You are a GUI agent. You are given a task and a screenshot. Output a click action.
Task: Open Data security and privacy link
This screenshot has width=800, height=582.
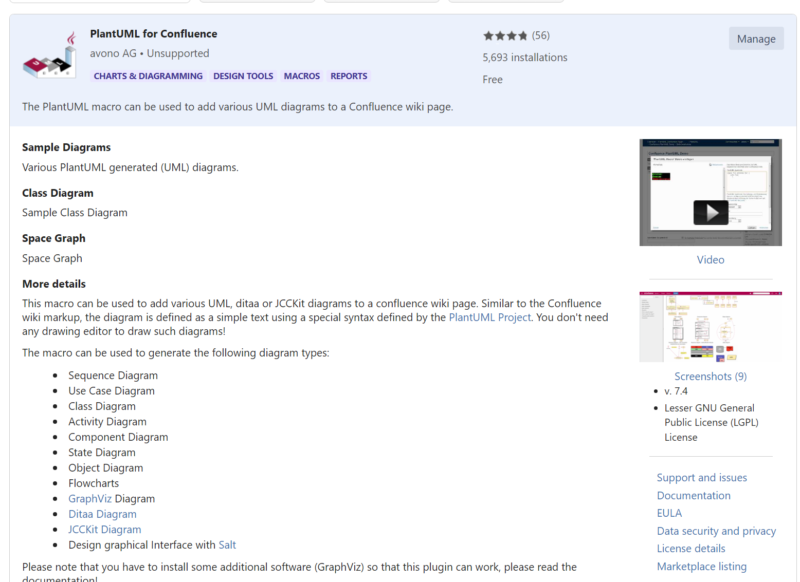[716, 531]
